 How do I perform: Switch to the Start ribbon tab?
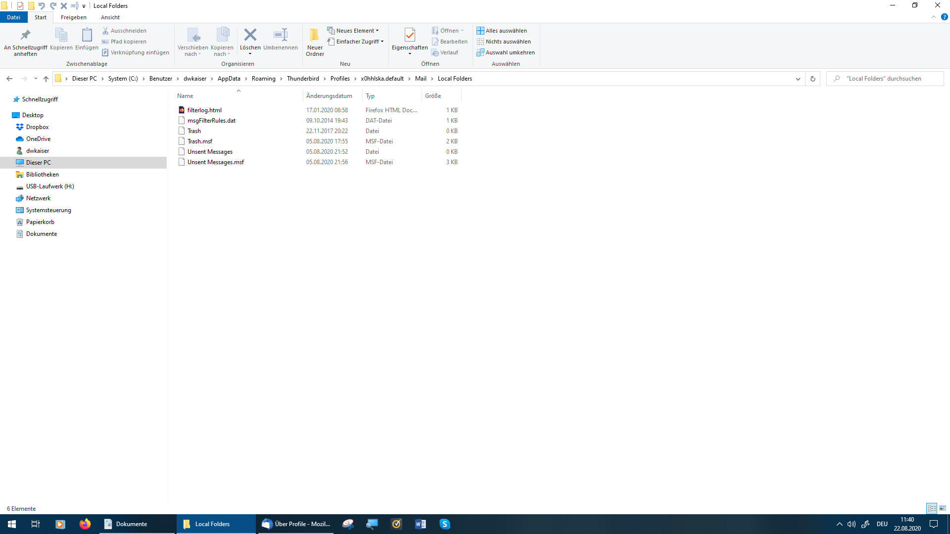(41, 17)
